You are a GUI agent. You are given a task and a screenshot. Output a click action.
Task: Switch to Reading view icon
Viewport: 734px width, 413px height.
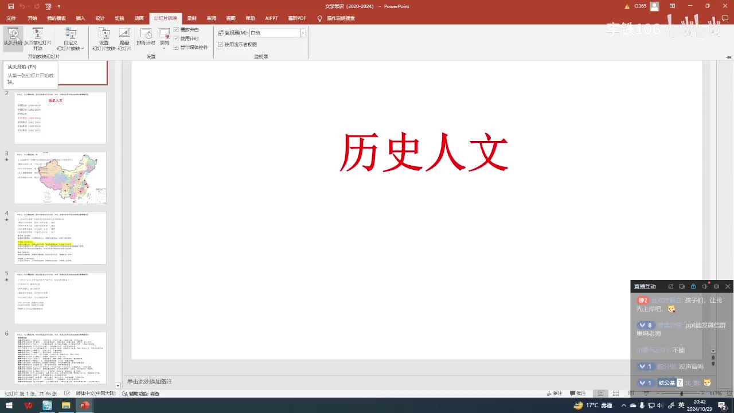631,393
